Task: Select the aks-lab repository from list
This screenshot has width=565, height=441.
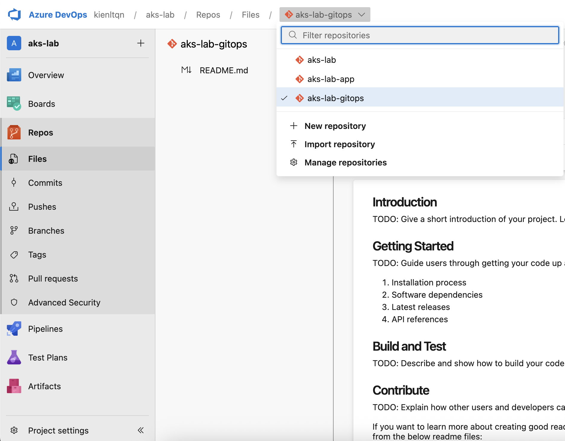Action: click(420, 60)
